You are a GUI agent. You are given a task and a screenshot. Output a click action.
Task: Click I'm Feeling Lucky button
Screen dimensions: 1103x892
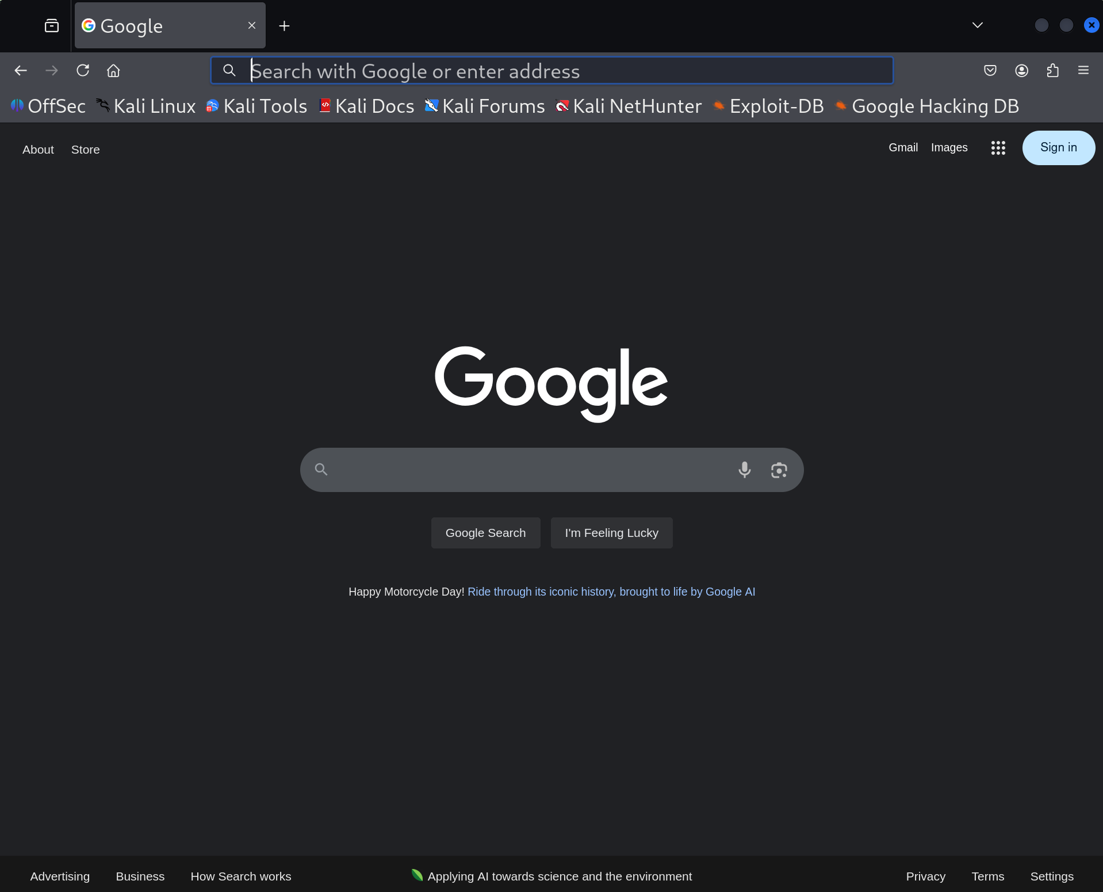pyautogui.click(x=611, y=533)
